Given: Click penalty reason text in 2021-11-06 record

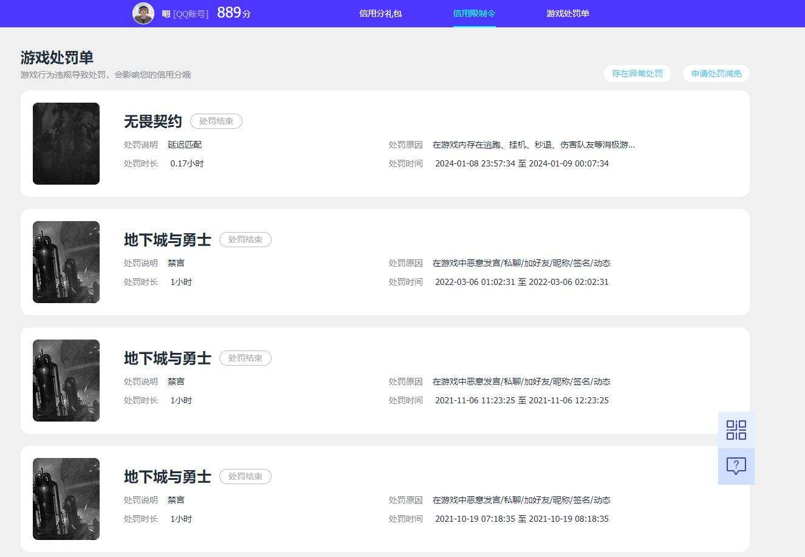Looking at the screenshot, I should point(521,381).
